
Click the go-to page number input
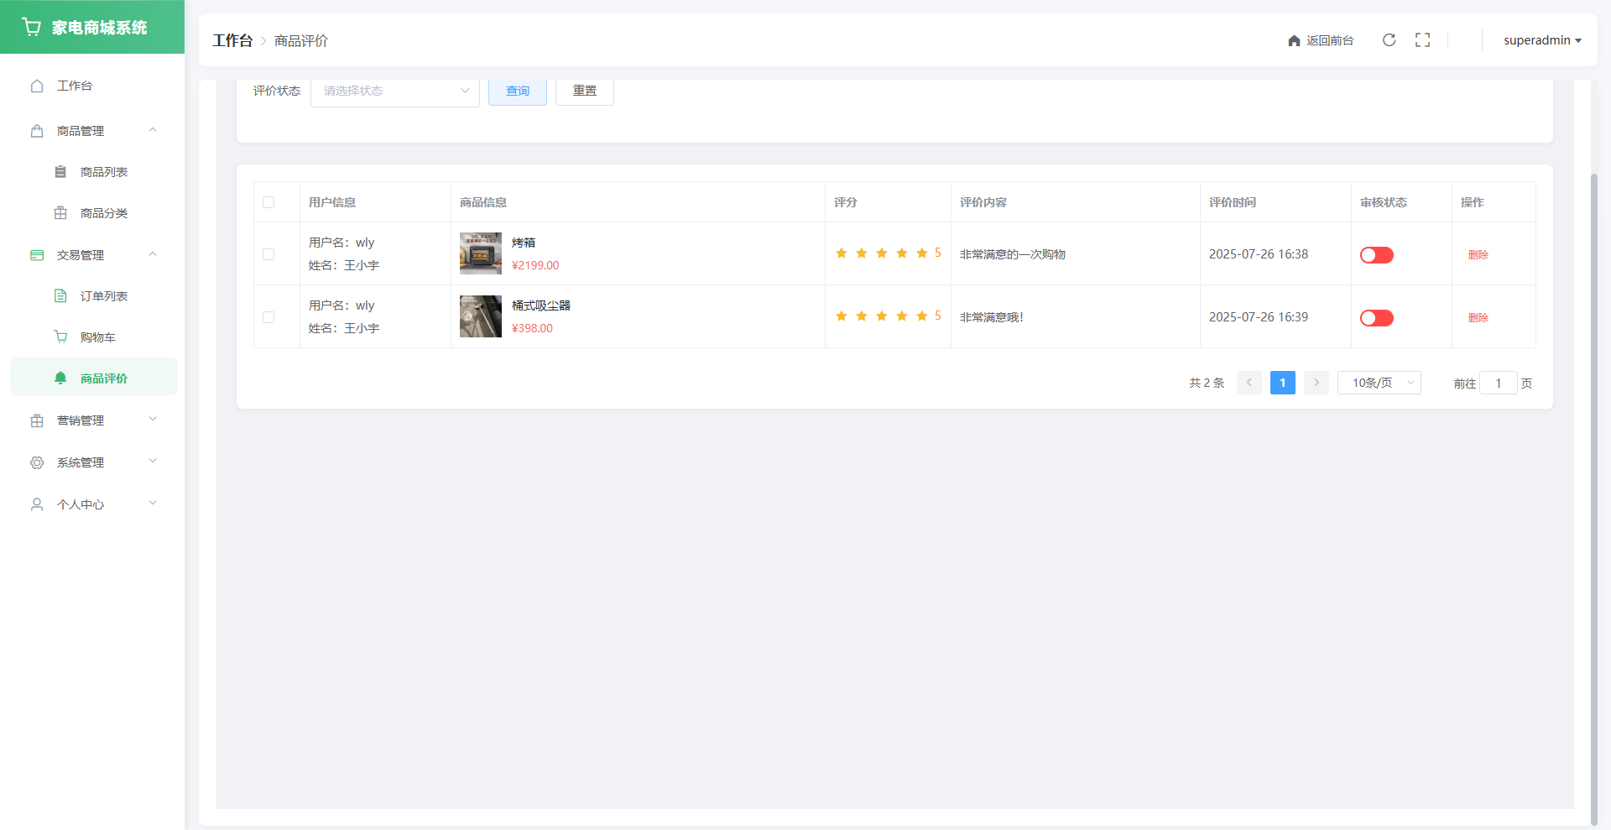pos(1498,383)
